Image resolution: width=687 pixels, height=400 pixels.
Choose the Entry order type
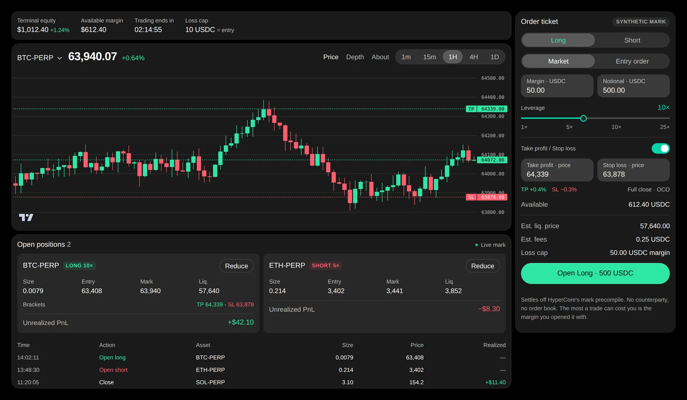point(632,61)
